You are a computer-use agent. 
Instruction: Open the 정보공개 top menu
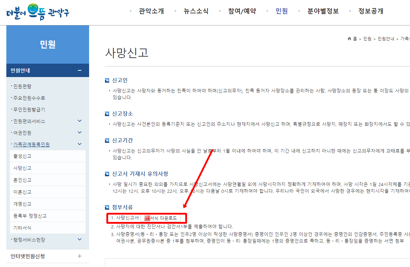click(371, 11)
